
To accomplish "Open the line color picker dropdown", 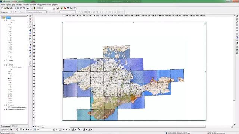I will tap(86, 130).
